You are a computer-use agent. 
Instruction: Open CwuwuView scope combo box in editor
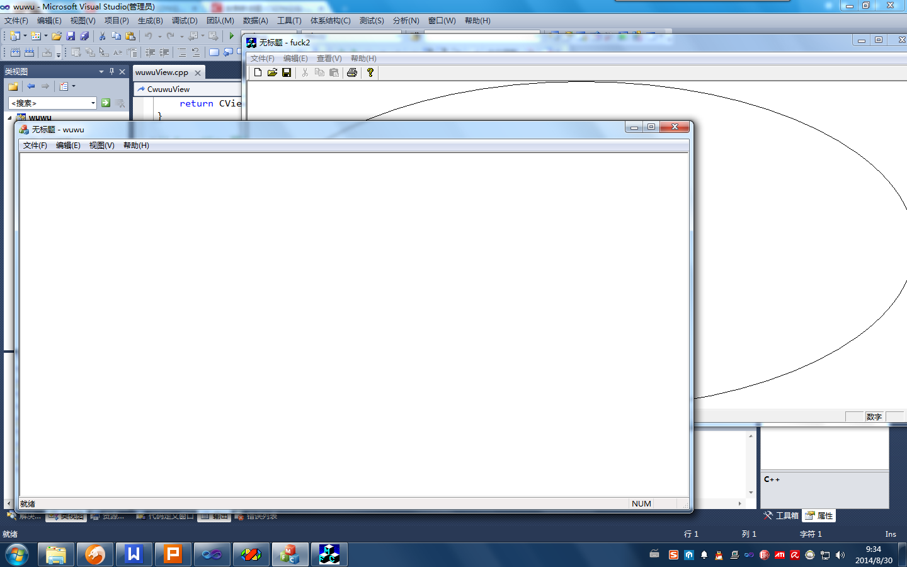tap(188, 89)
